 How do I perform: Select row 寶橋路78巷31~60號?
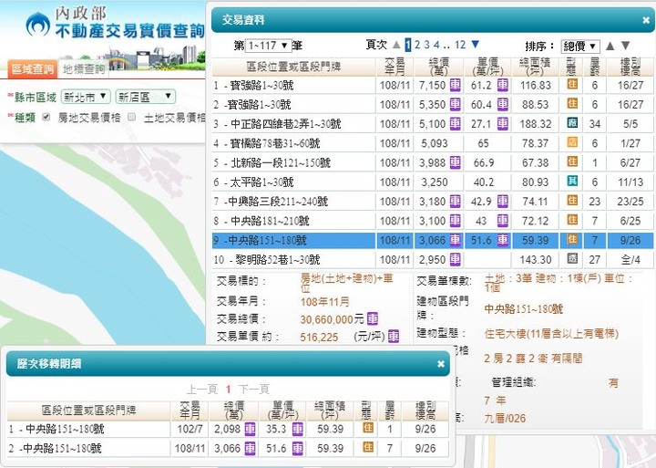433,143
